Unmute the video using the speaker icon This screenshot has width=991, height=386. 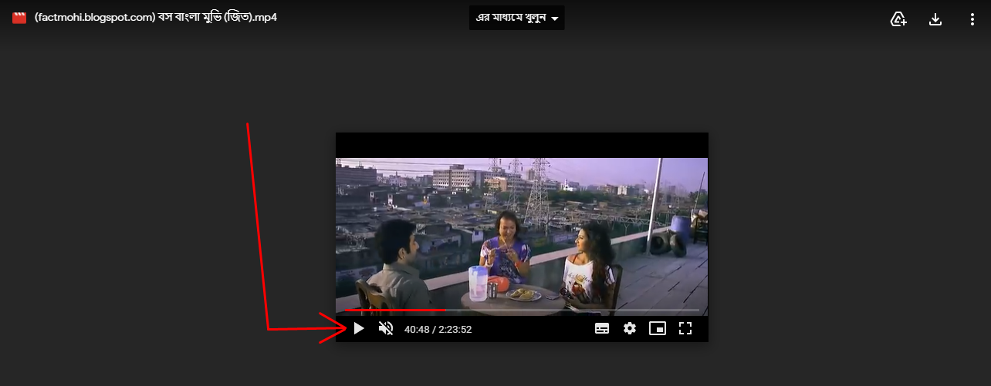pyautogui.click(x=386, y=329)
